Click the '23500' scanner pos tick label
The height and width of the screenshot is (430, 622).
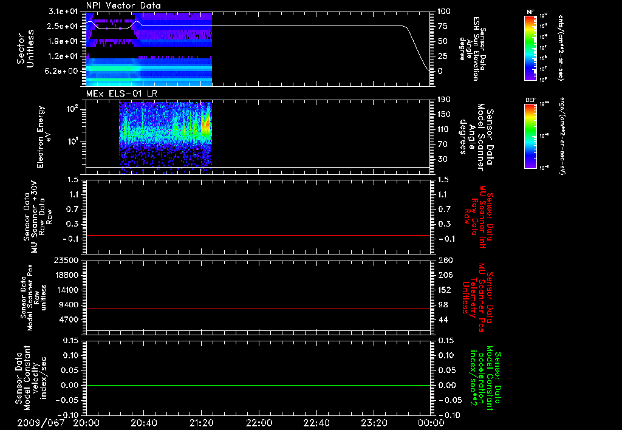pyautogui.click(x=66, y=260)
